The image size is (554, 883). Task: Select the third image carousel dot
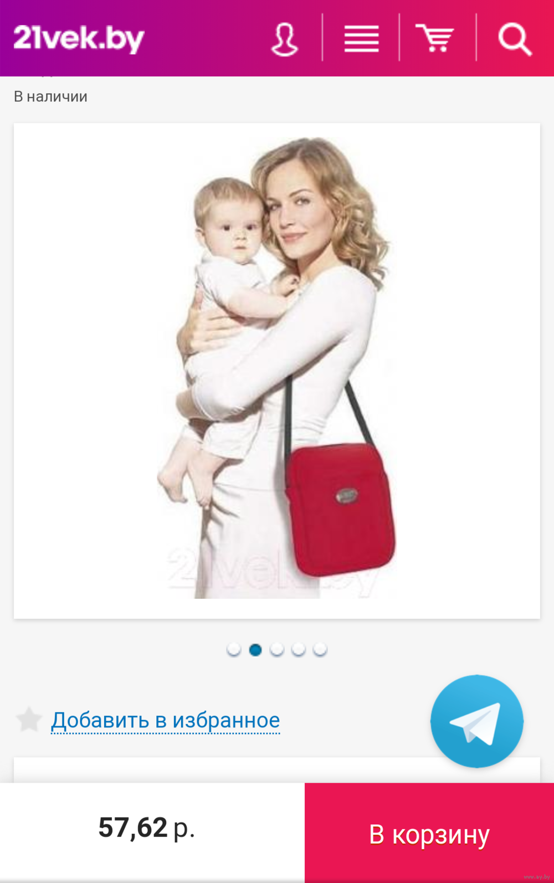(277, 649)
